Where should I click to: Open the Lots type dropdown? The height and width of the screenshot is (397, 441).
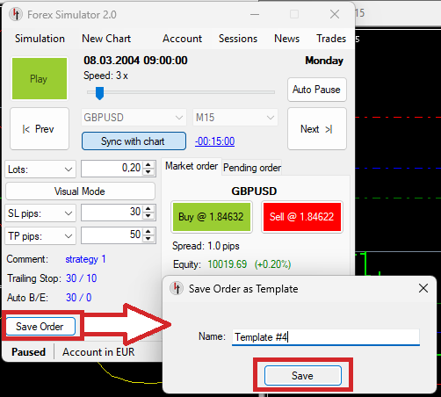[40, 169]
